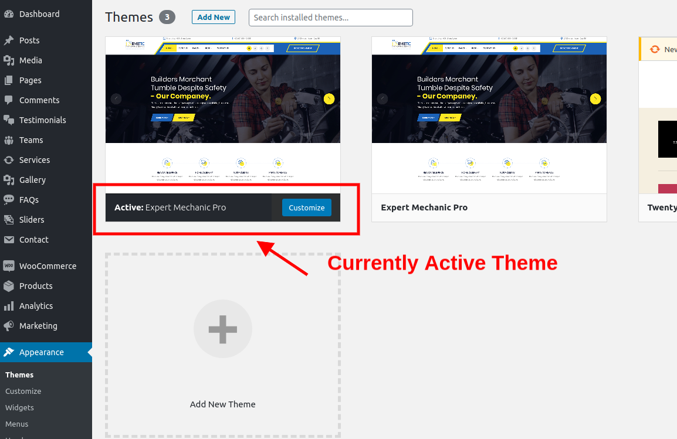Click the Pages document icon
Viewport: 677px width, 439px height.
tap(9, 80)
